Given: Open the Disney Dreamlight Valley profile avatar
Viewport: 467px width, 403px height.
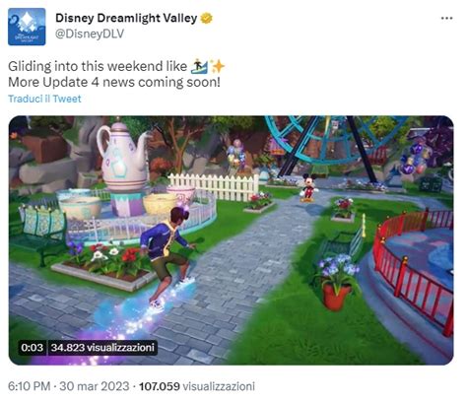Looking at the screenshot, I should pyautogui.click(x=27, y=27).
